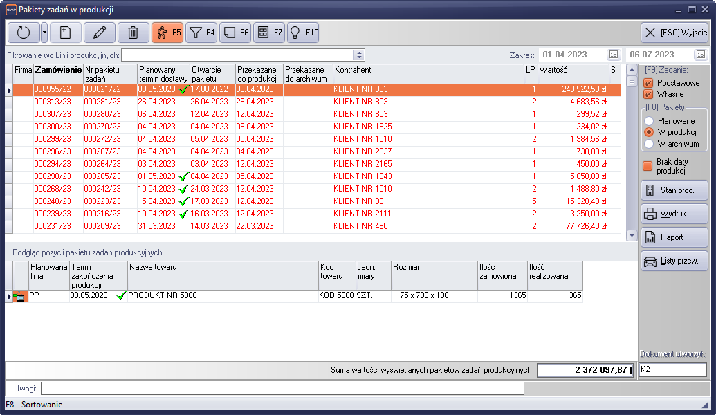Click the Uwagi notes input field

click(282, 389)
